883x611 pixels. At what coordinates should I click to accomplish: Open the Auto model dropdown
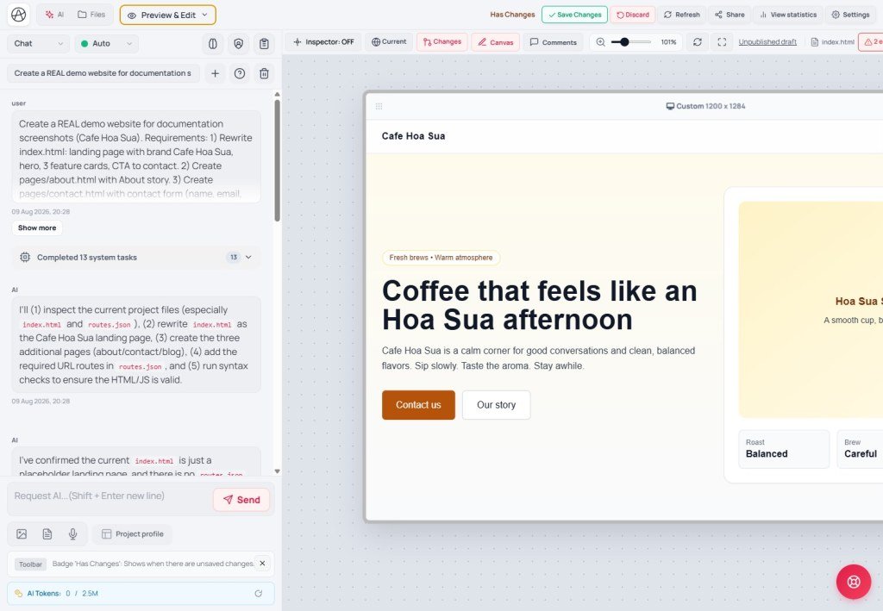pos(106,43)
